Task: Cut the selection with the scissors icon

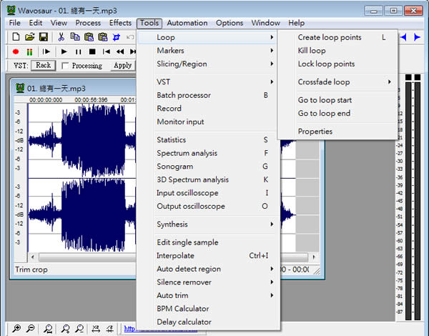Action: pyautogui.click(x=61, y=36)
